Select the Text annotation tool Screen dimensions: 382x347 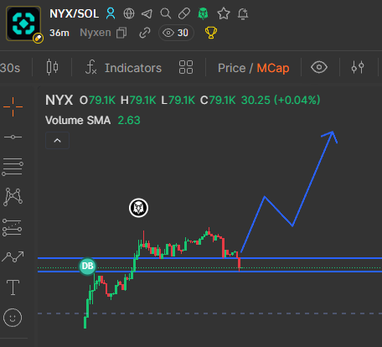13,287
